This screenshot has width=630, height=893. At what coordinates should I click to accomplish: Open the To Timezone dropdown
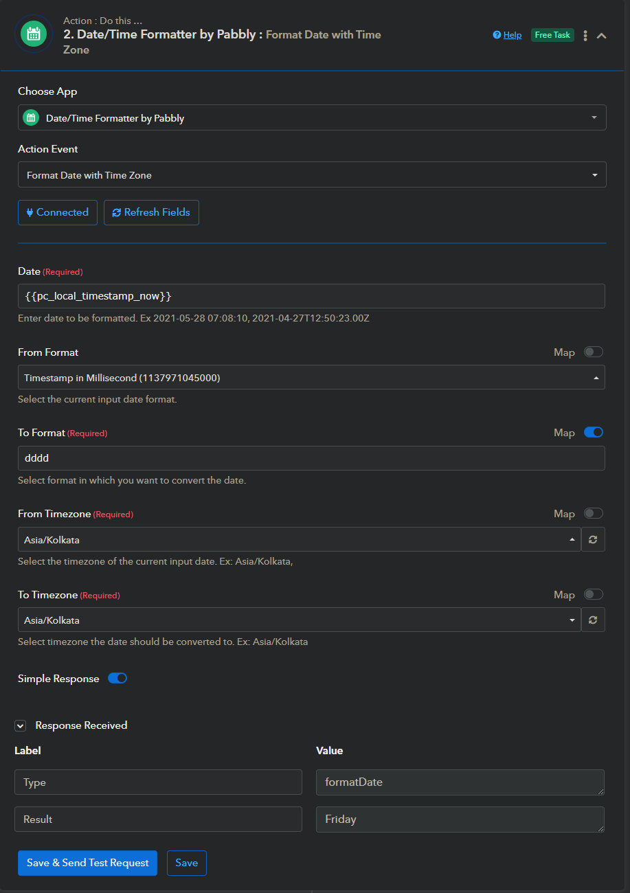point(299,620)
